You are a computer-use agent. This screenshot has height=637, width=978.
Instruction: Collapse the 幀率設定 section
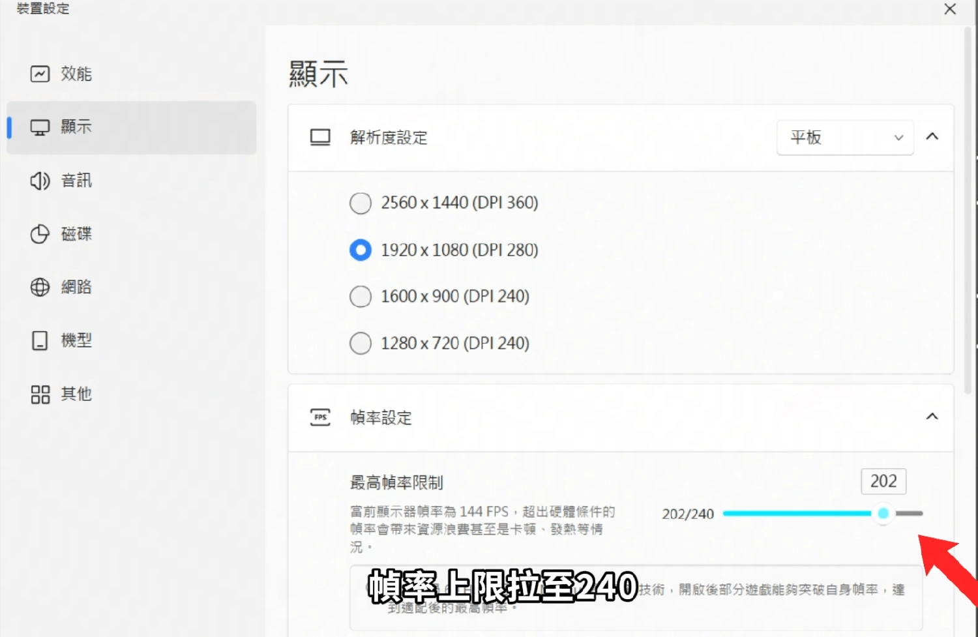tap(932, 417)
